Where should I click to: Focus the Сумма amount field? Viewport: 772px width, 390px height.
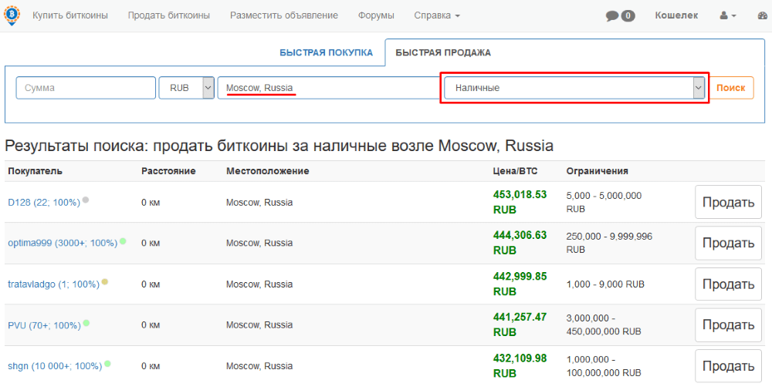pos(86,88)
